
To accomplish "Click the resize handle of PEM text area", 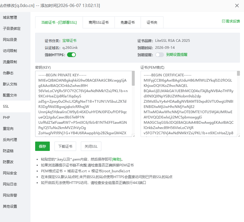I will point(239,136).
